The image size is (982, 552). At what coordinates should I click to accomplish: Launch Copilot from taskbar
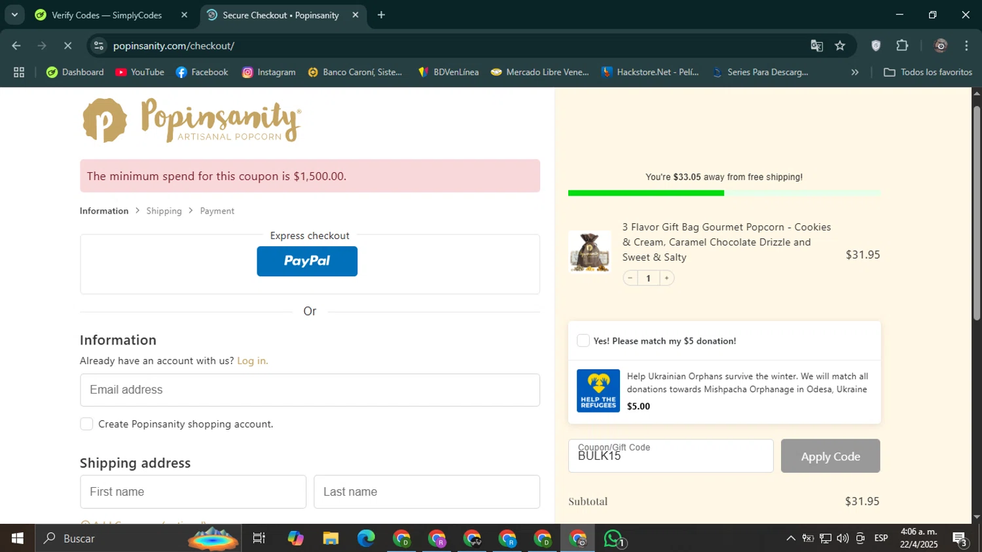click(x=295, y=538)
